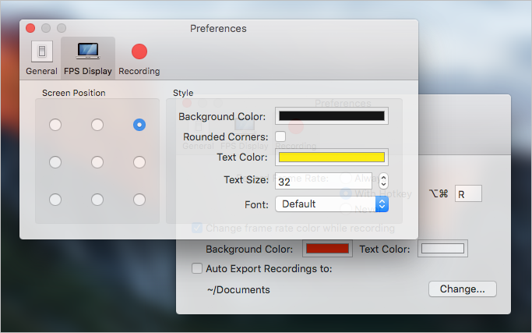Open the white recording Text Color well
532x333 pixels.
pyautogui.click(x=442, y=249)
